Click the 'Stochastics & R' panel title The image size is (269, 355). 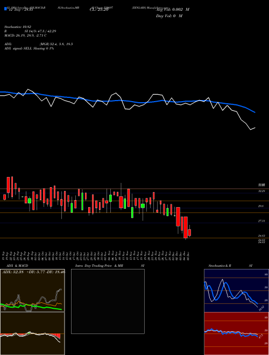click(220, 266)
